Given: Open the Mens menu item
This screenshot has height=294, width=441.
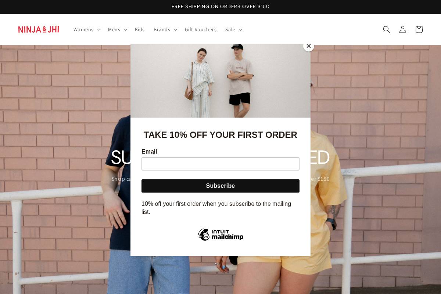Looking at the screenshot, I should [x=114, y=29].
